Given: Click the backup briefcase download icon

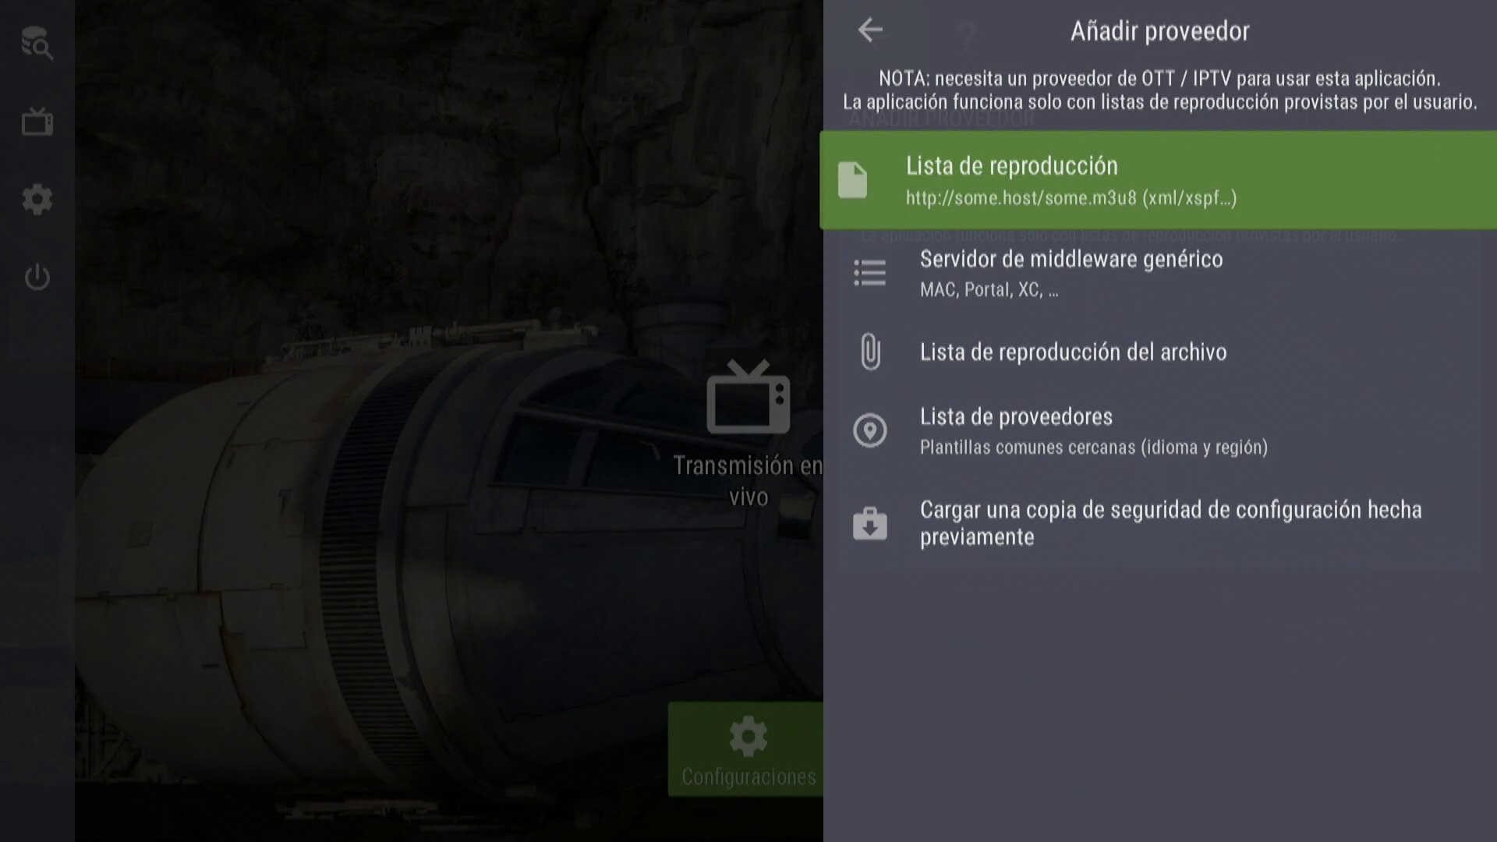Looking at the screenshot, I should click(869, 523).
